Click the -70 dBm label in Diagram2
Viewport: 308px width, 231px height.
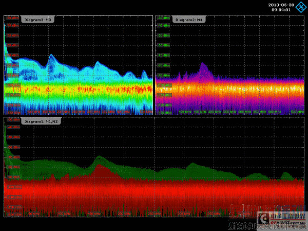click(163, 56)
